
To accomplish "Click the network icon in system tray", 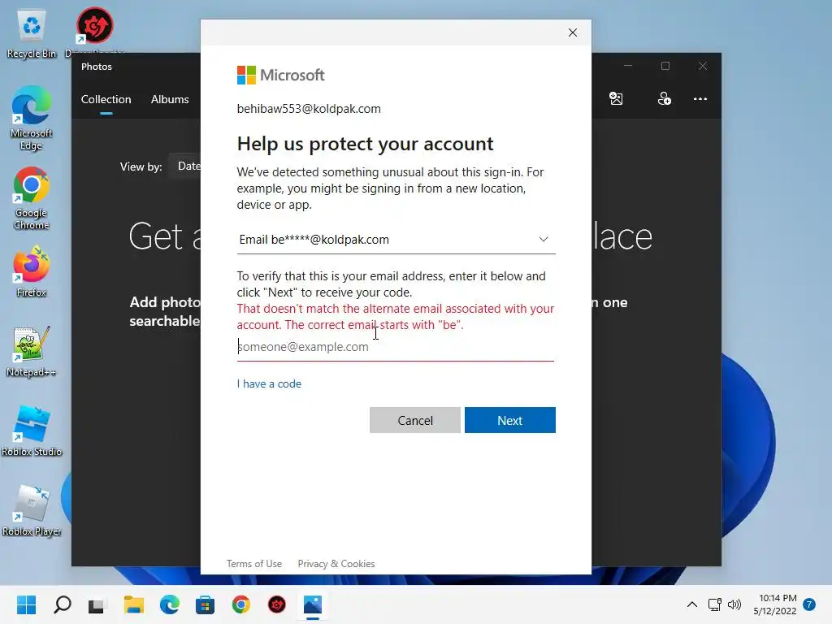I will 715,604.
